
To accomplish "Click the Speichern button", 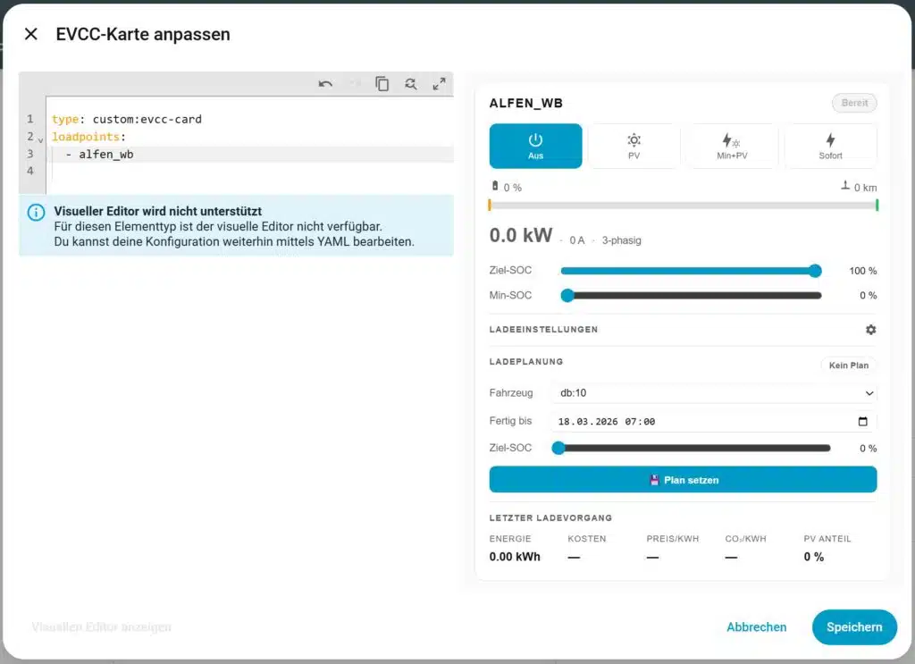I will click(x=853, y=627).
